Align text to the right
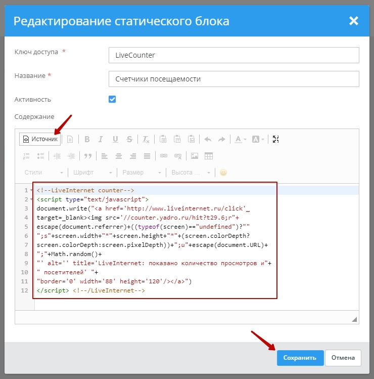 [x=133, y=156]
